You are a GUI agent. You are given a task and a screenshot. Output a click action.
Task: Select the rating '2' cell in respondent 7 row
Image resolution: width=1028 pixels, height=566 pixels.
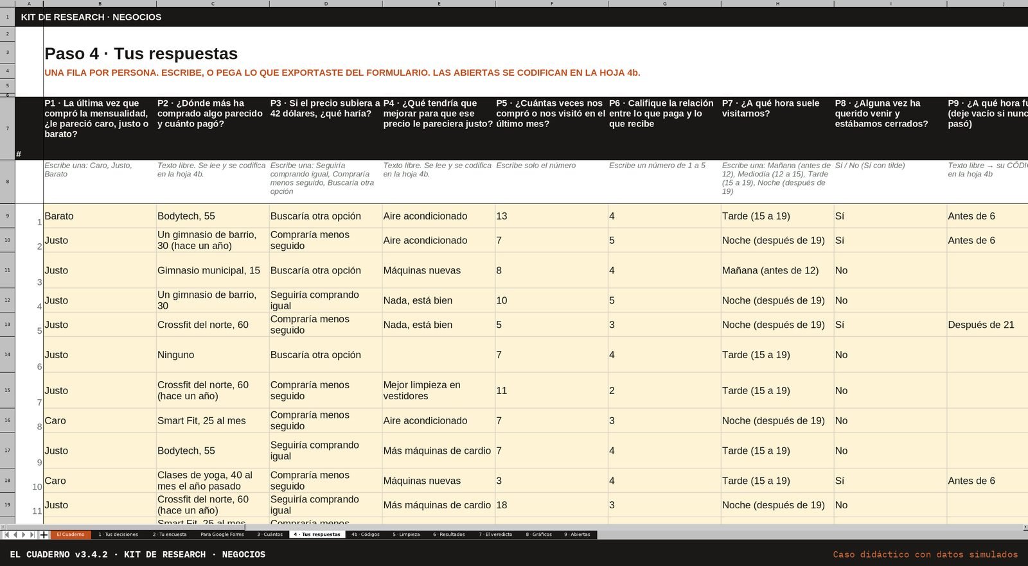point(664,391)
